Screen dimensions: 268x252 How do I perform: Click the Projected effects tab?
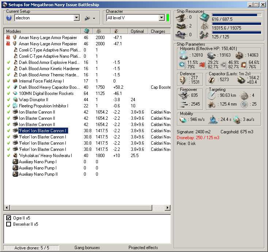[143, 248]
